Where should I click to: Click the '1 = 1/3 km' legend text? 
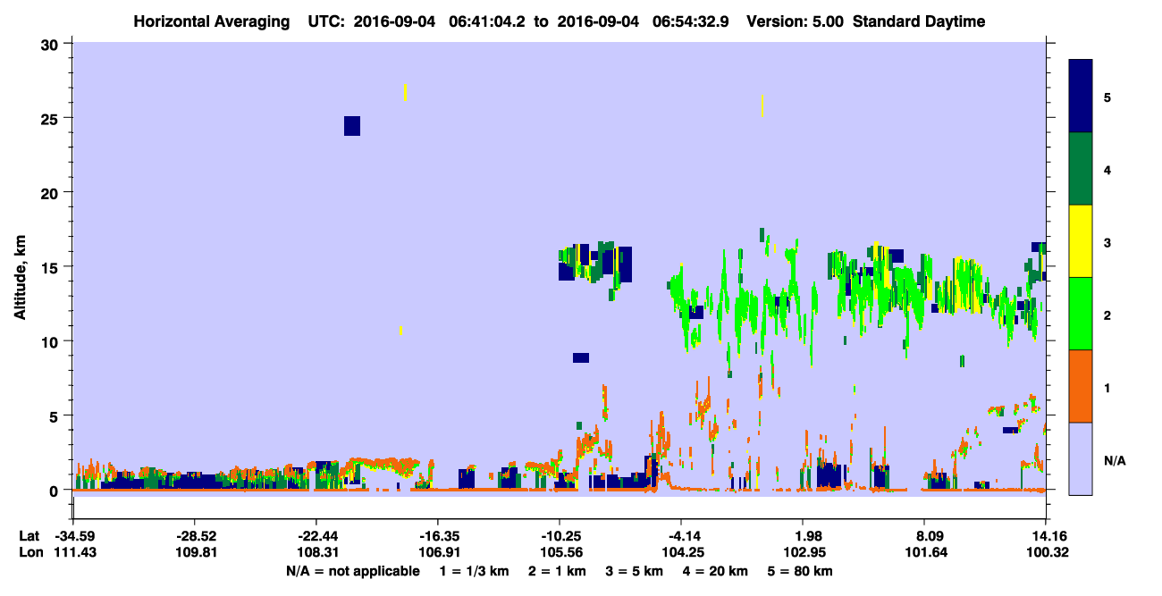[475, 571]
